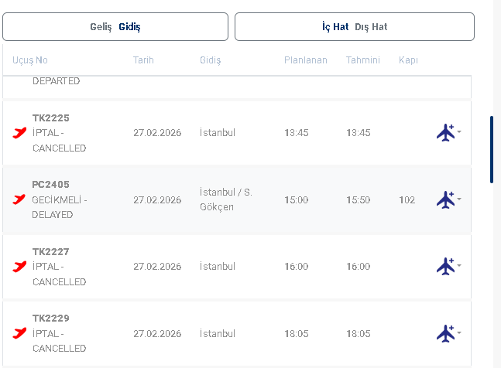The height and width of the screenshot is (368, 501).
Task: Expand dropdown arrow next to TK2225 plane icon
Action: coord(460,132)
